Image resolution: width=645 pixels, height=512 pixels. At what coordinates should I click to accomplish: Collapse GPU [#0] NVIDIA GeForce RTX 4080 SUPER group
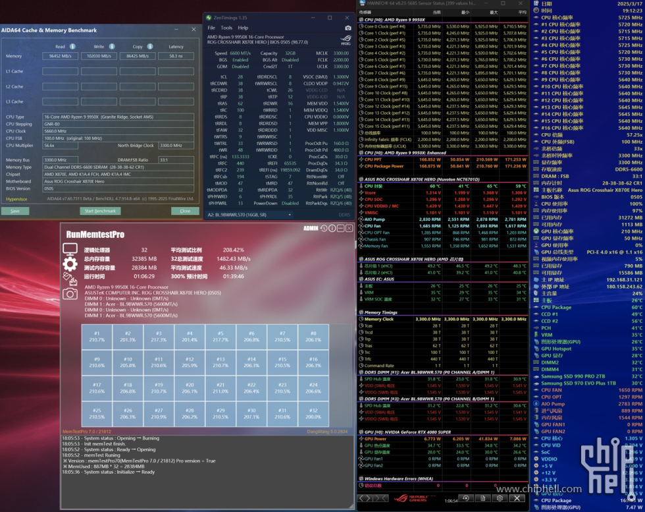pos(361,432)
